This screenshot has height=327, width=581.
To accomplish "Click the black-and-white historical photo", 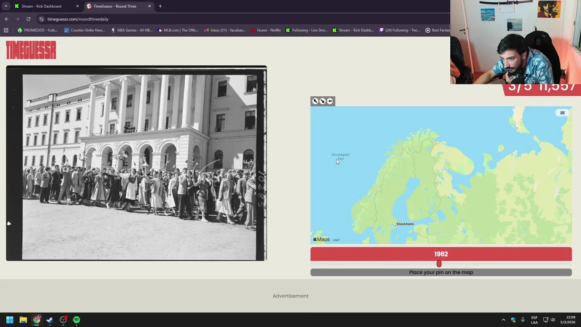I will point(136,163).
